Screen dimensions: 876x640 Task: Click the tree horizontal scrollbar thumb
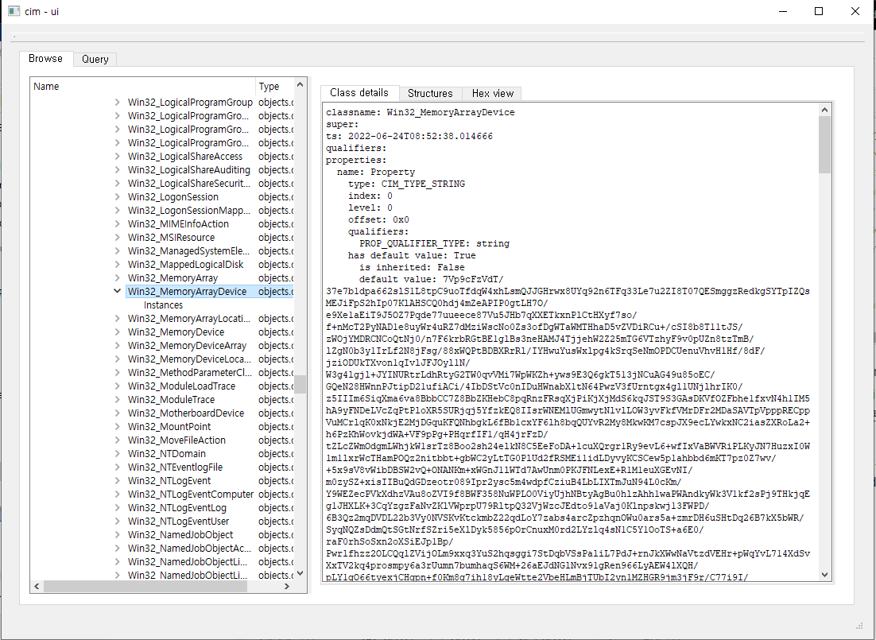(x=145, y=587)
